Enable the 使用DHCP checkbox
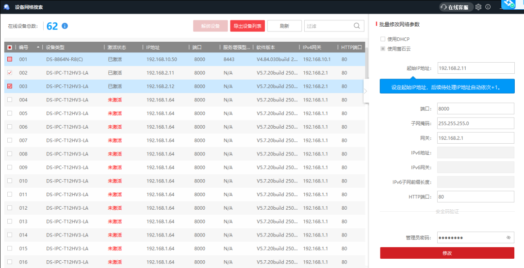The image size is (524, 268). 383,39
